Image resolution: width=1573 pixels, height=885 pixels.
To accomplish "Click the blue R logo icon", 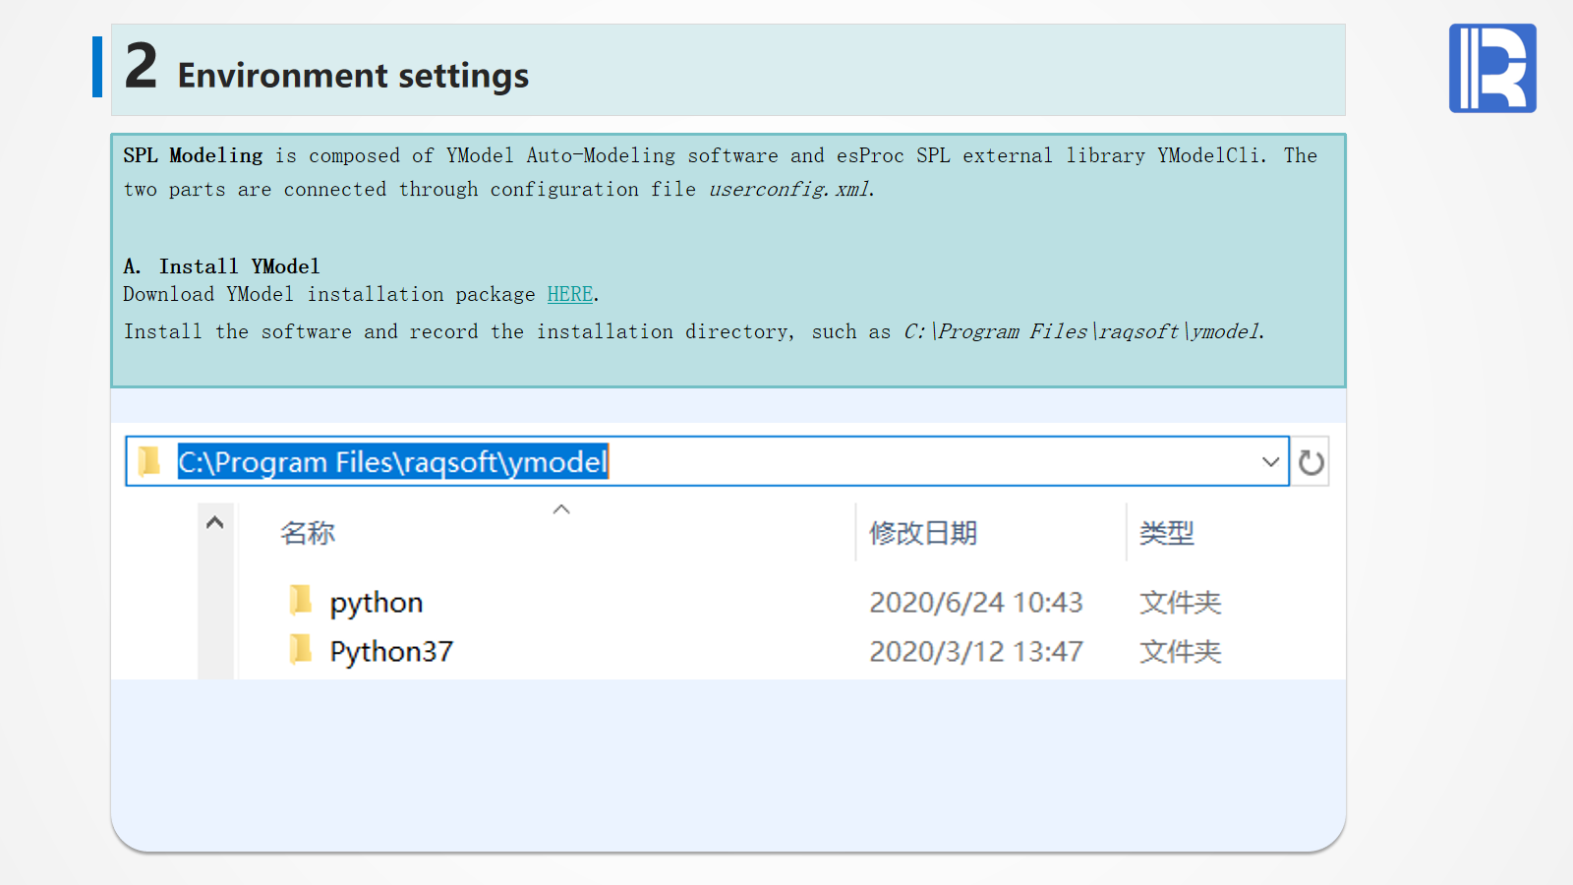I will click(x=1491, y=69).
